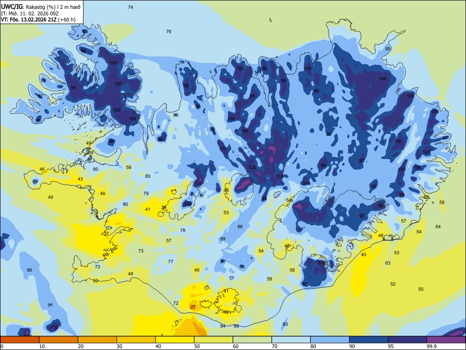Click the 10–20 orange legend swatch

tap(59, 340)
